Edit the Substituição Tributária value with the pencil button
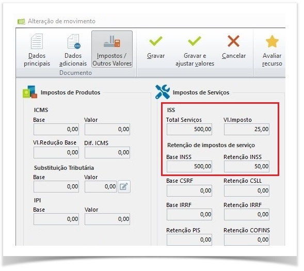 124,187
